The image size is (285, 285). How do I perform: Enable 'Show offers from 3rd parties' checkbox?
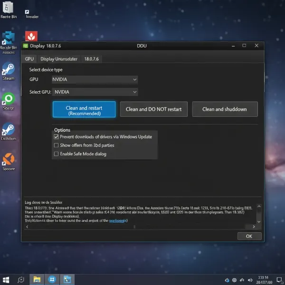[x=56, y=145]
